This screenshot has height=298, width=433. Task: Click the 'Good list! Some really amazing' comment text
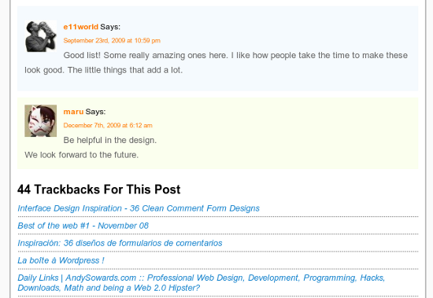tap(216, 63)
